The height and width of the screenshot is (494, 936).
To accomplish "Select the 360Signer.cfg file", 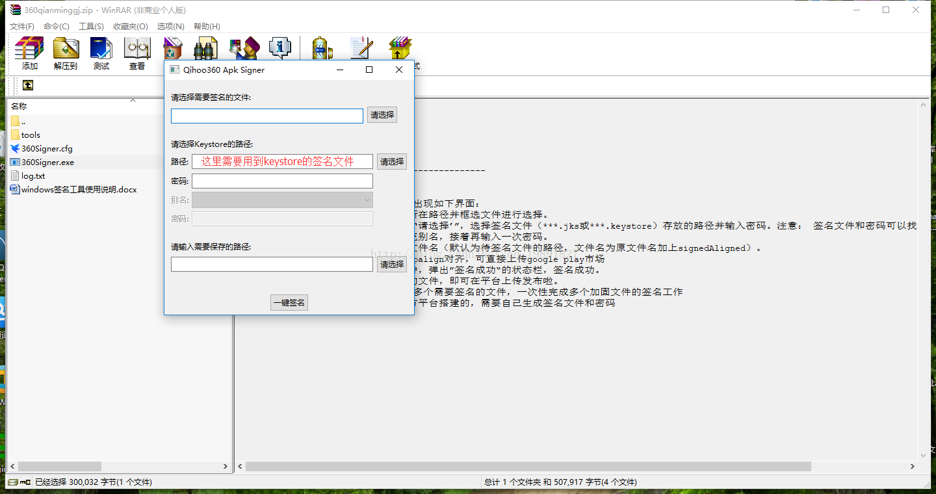I will pyautogui.click(x=42, y=149).
